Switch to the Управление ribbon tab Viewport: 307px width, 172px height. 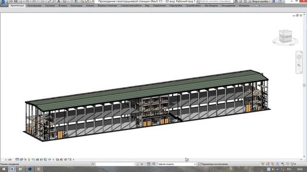coord(159,6)
